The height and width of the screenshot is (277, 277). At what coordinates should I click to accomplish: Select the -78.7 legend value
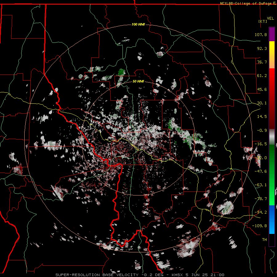pyautogui.click(x=261, y=199)
